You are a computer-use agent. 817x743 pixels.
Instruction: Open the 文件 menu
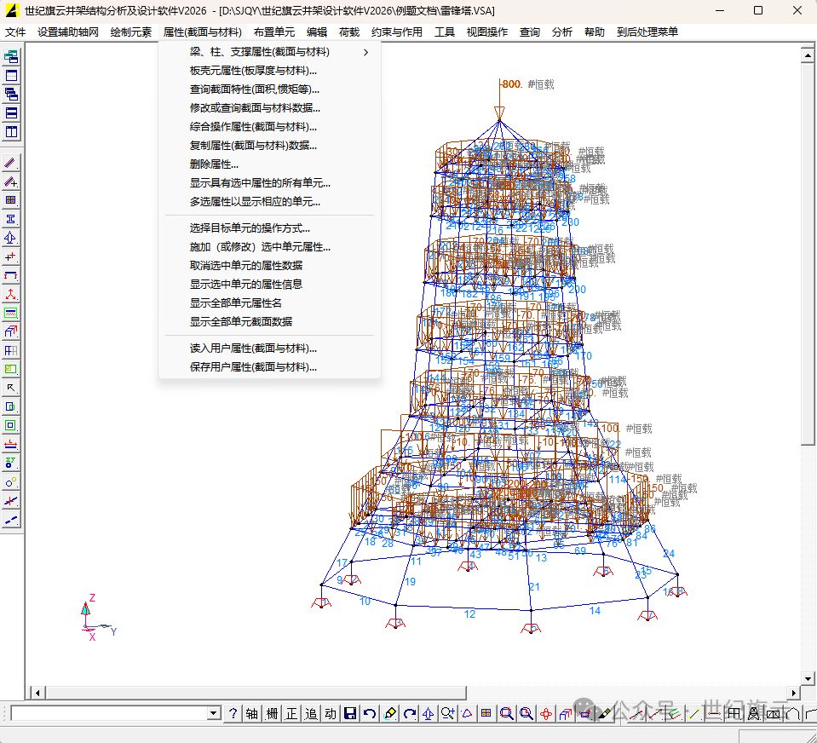[15, 32]
